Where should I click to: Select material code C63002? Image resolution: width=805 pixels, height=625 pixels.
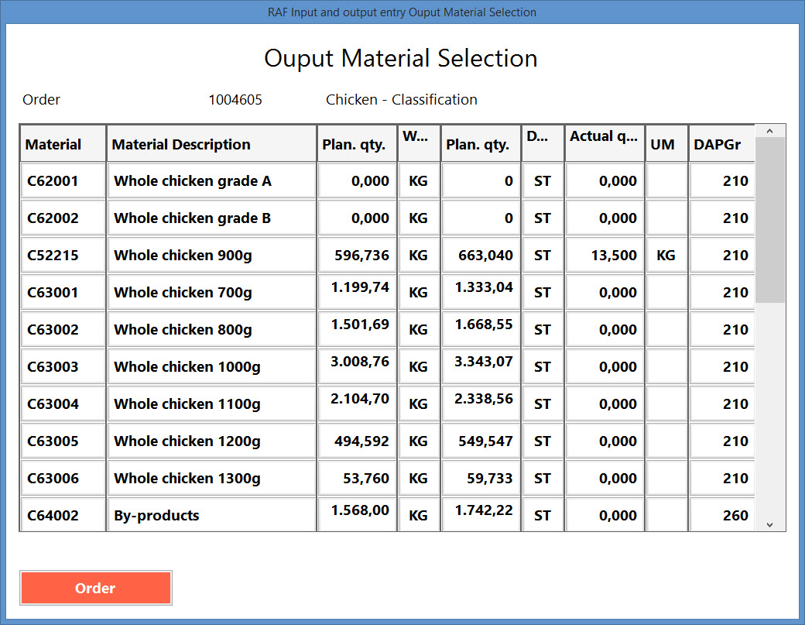(63, 330)
